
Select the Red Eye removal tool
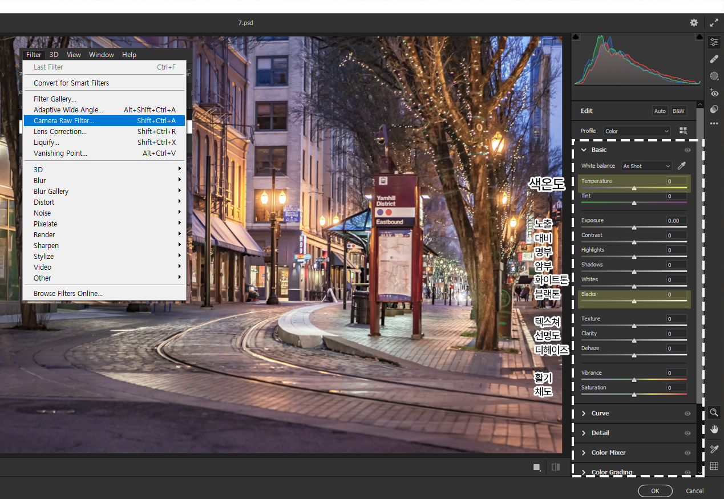[714, 92]
